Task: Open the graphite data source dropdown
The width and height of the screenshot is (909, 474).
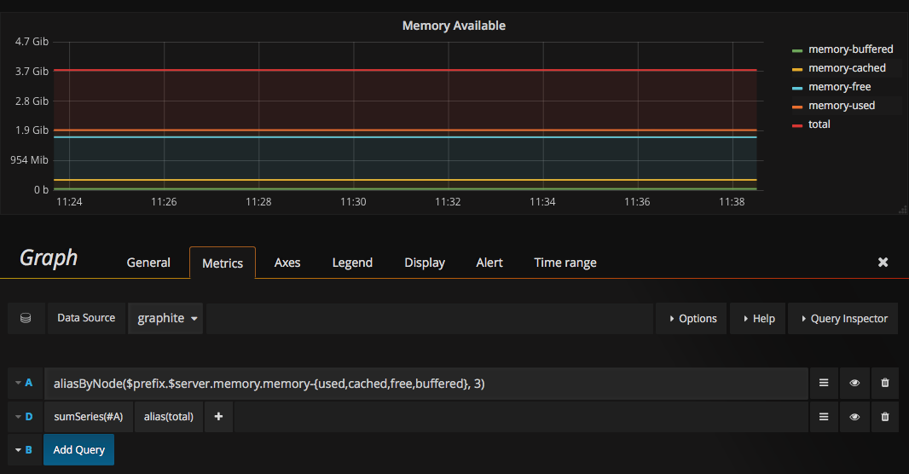Action: pyautogui.click(x=165, y=318)
